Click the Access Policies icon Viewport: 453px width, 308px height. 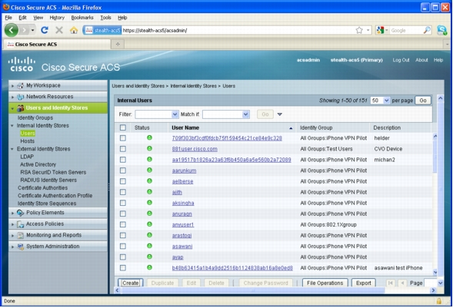pos(20,224)
